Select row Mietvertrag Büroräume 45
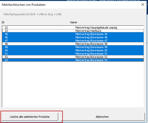This screenshot has width=148, height=123. click(73, 34)
